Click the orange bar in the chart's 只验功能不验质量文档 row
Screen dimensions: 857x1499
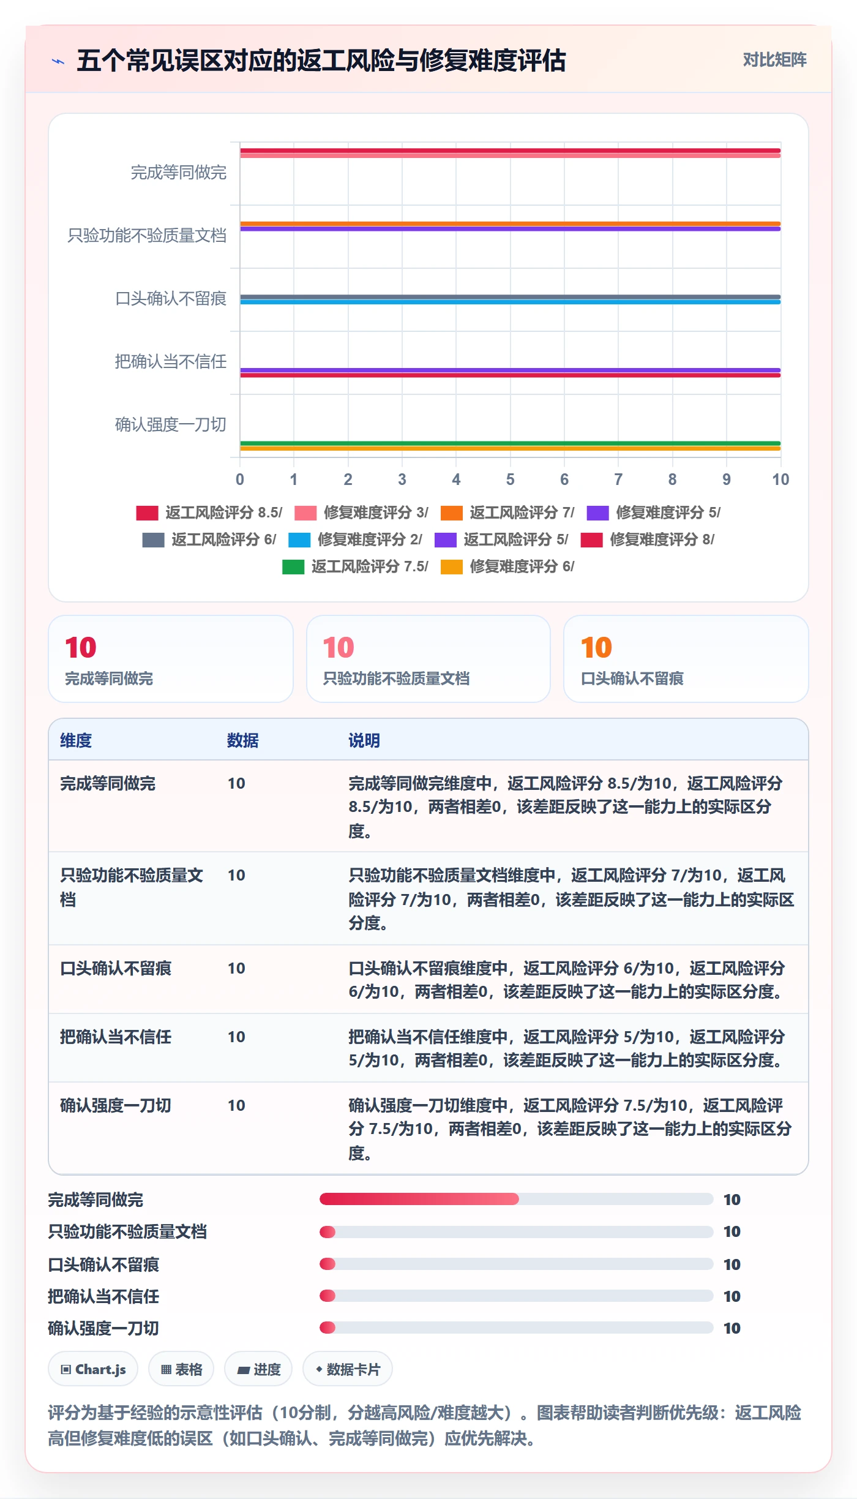pyautogui.click(x=511, y=224)
